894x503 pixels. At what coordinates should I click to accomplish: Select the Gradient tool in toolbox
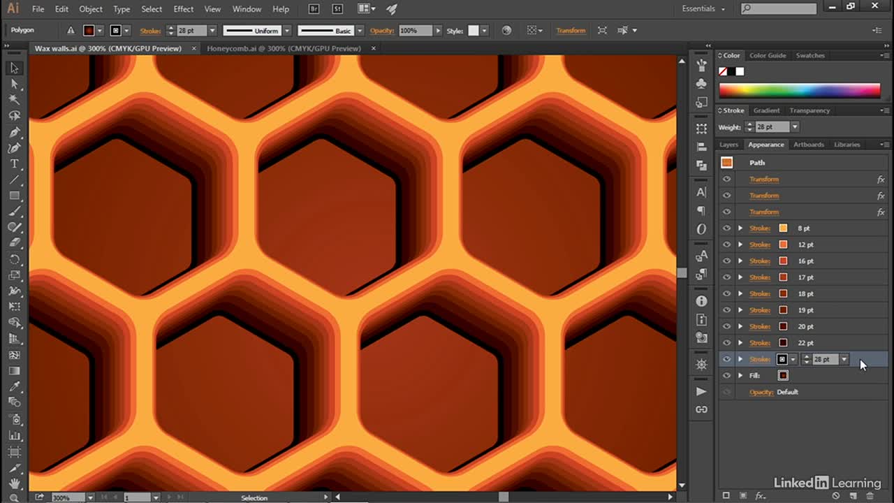(x=14, y=371)
